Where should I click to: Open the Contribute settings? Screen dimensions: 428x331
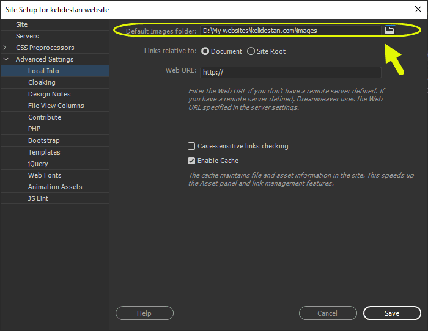coord(55,117)
